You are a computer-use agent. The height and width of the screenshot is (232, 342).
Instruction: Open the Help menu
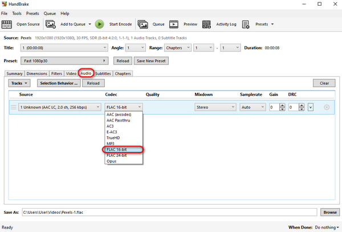65,13
